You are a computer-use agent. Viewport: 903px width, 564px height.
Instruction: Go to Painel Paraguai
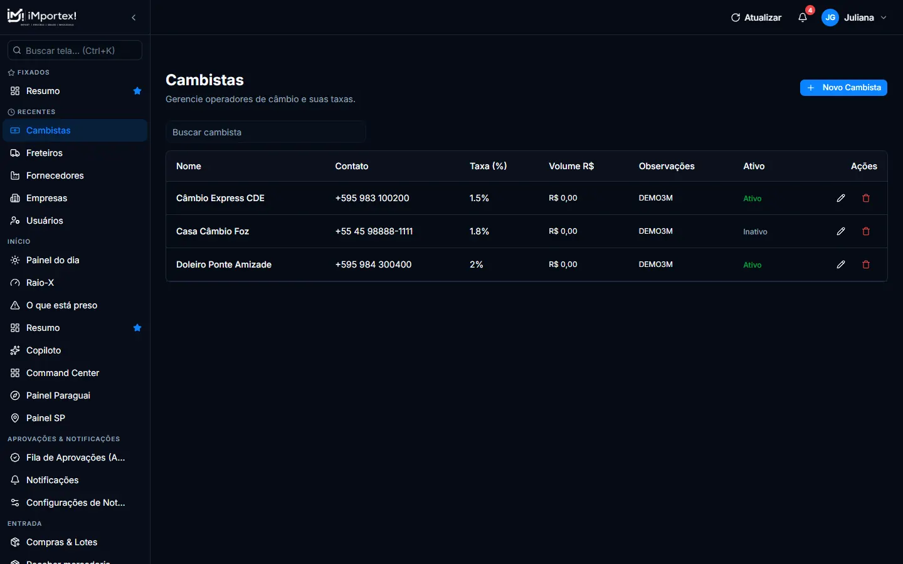coord(75,395)
